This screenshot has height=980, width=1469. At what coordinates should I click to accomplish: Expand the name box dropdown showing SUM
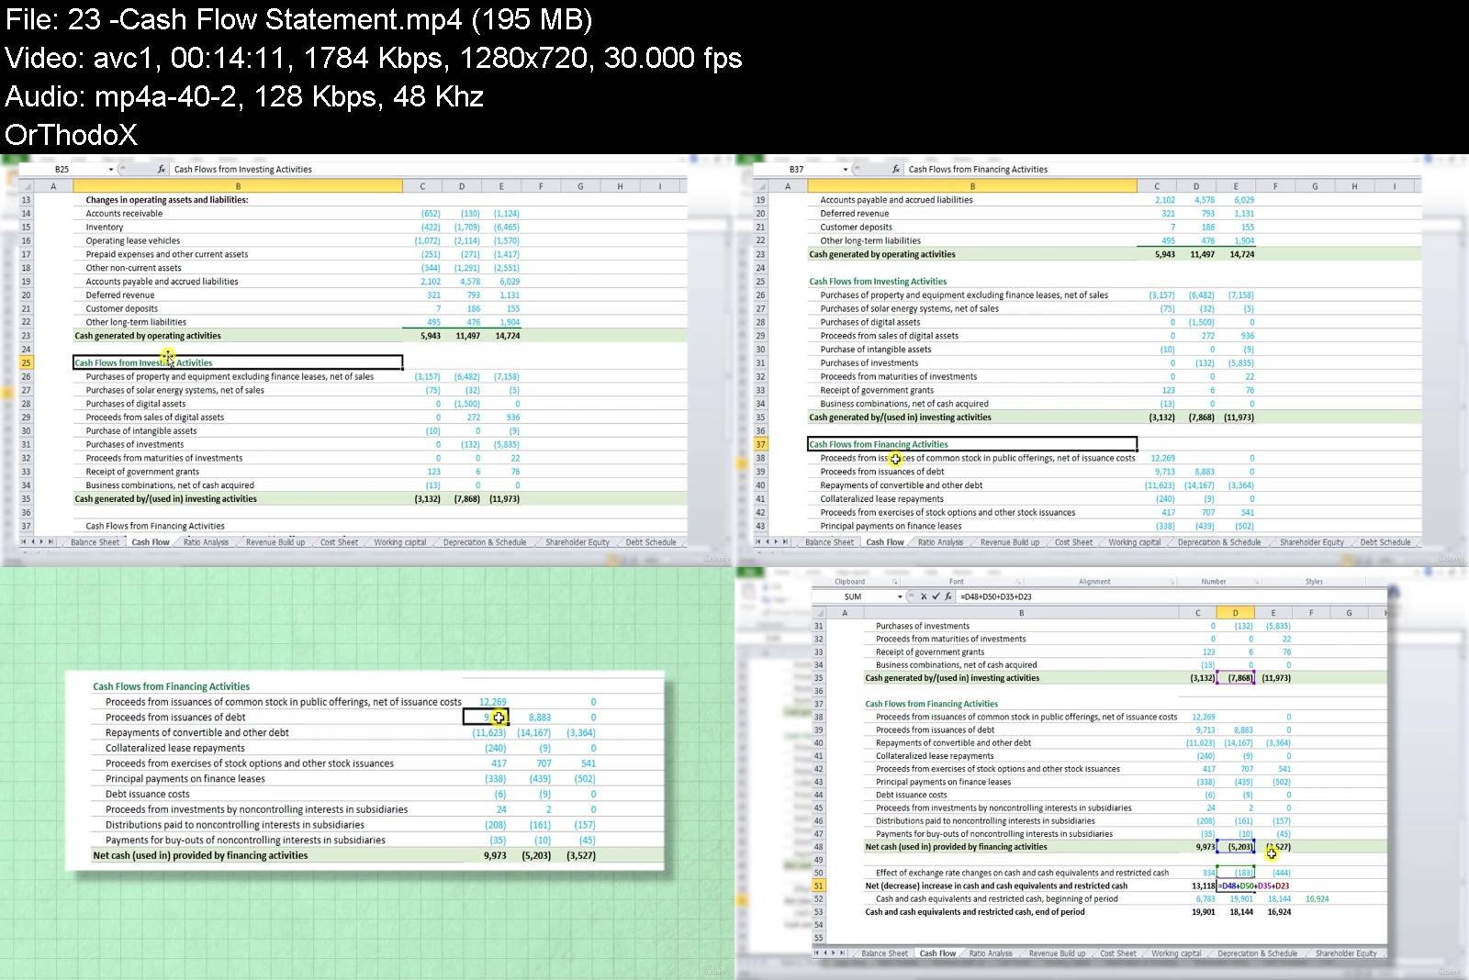click(x=900, y=596)
